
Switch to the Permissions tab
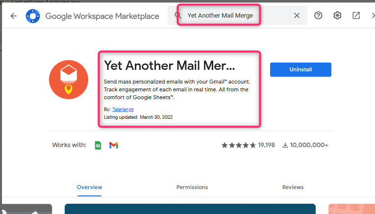(x=192, y=187)
